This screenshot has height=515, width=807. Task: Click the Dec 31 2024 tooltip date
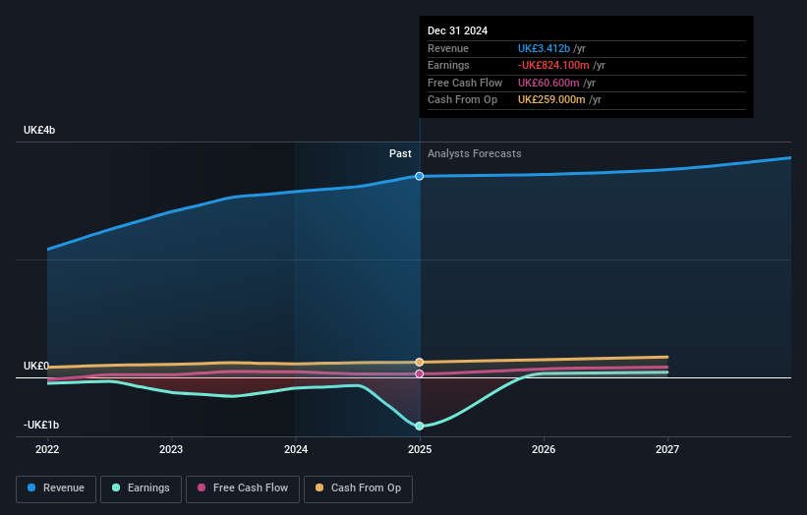pos(457,30)
